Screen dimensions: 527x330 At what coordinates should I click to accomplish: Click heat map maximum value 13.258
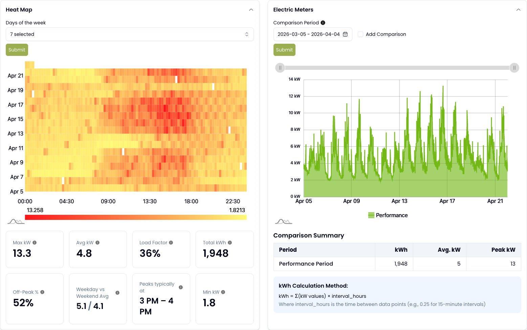click(35, 210)
